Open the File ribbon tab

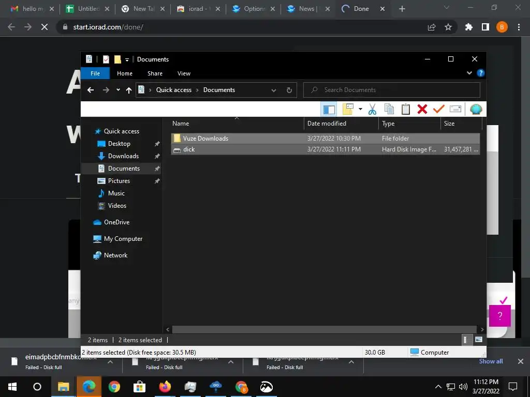(95, 73)
